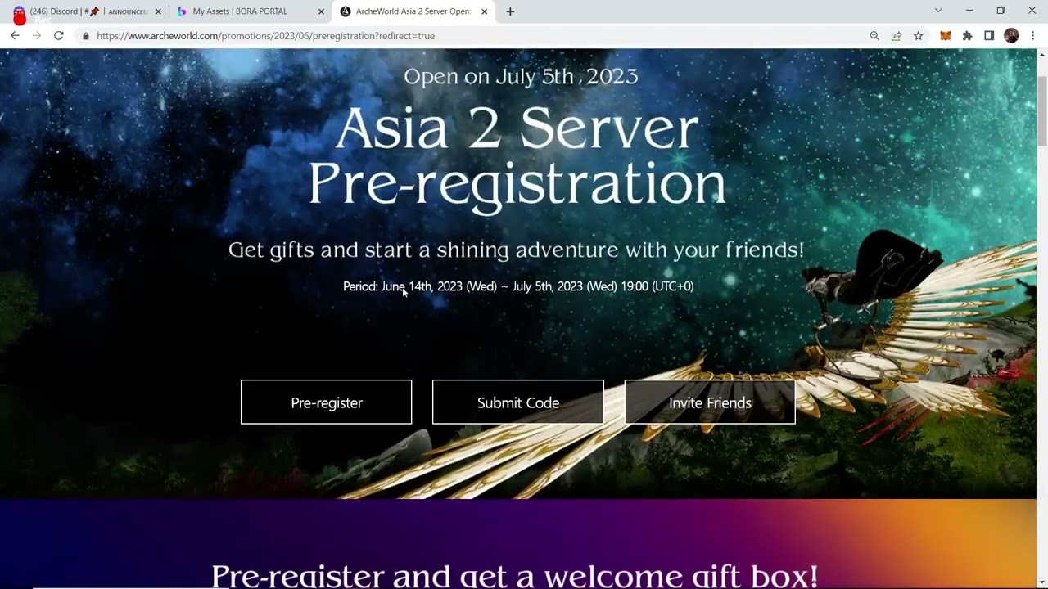
Task: Expand the tab search chevron
Action: coord(938,11)
